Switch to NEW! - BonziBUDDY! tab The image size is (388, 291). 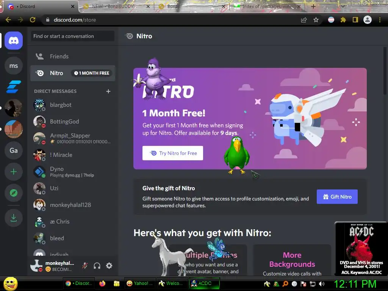tap(116, 6)
